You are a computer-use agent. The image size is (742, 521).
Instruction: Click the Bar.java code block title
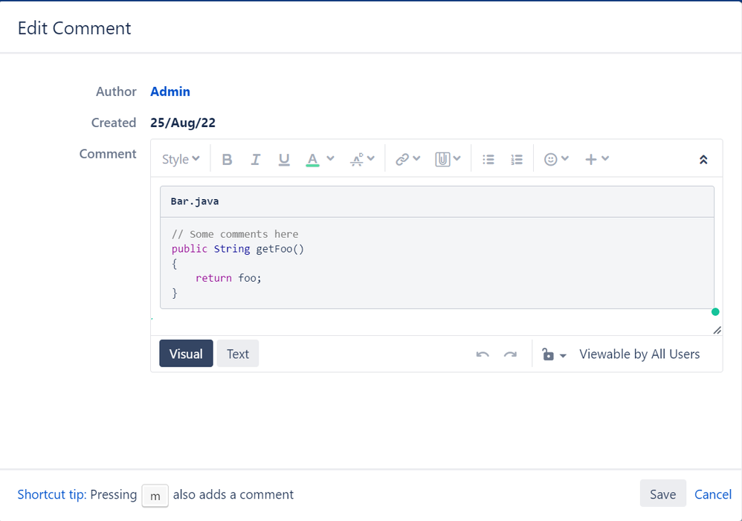(195, 201)
